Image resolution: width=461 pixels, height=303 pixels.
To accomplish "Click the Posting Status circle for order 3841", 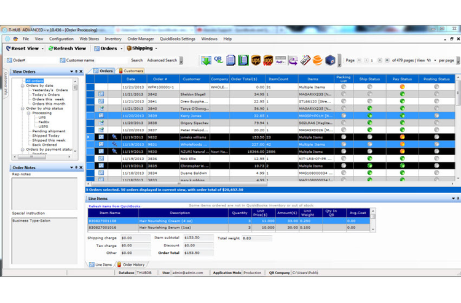I will pos(436,101).
